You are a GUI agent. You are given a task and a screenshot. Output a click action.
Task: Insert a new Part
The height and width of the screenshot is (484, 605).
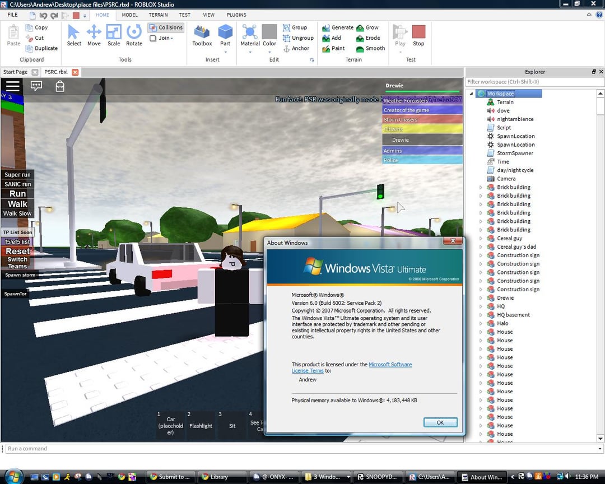pos(225,35)
